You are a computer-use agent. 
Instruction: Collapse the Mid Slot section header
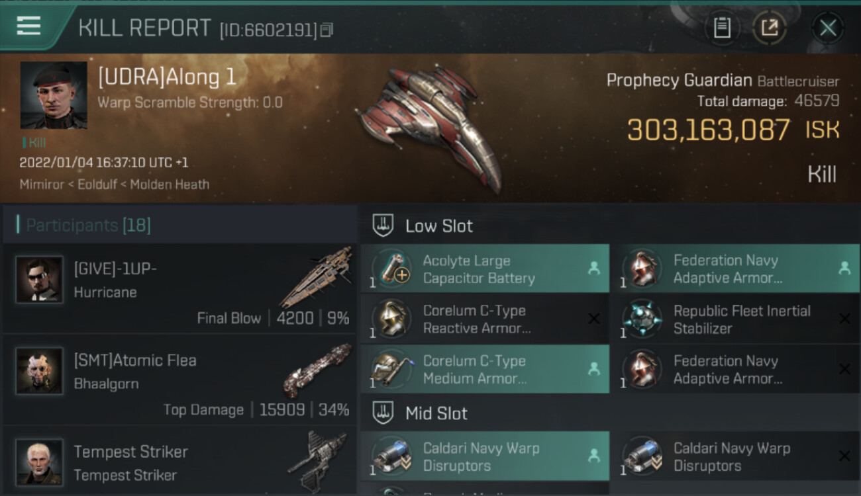click(610, 413)
